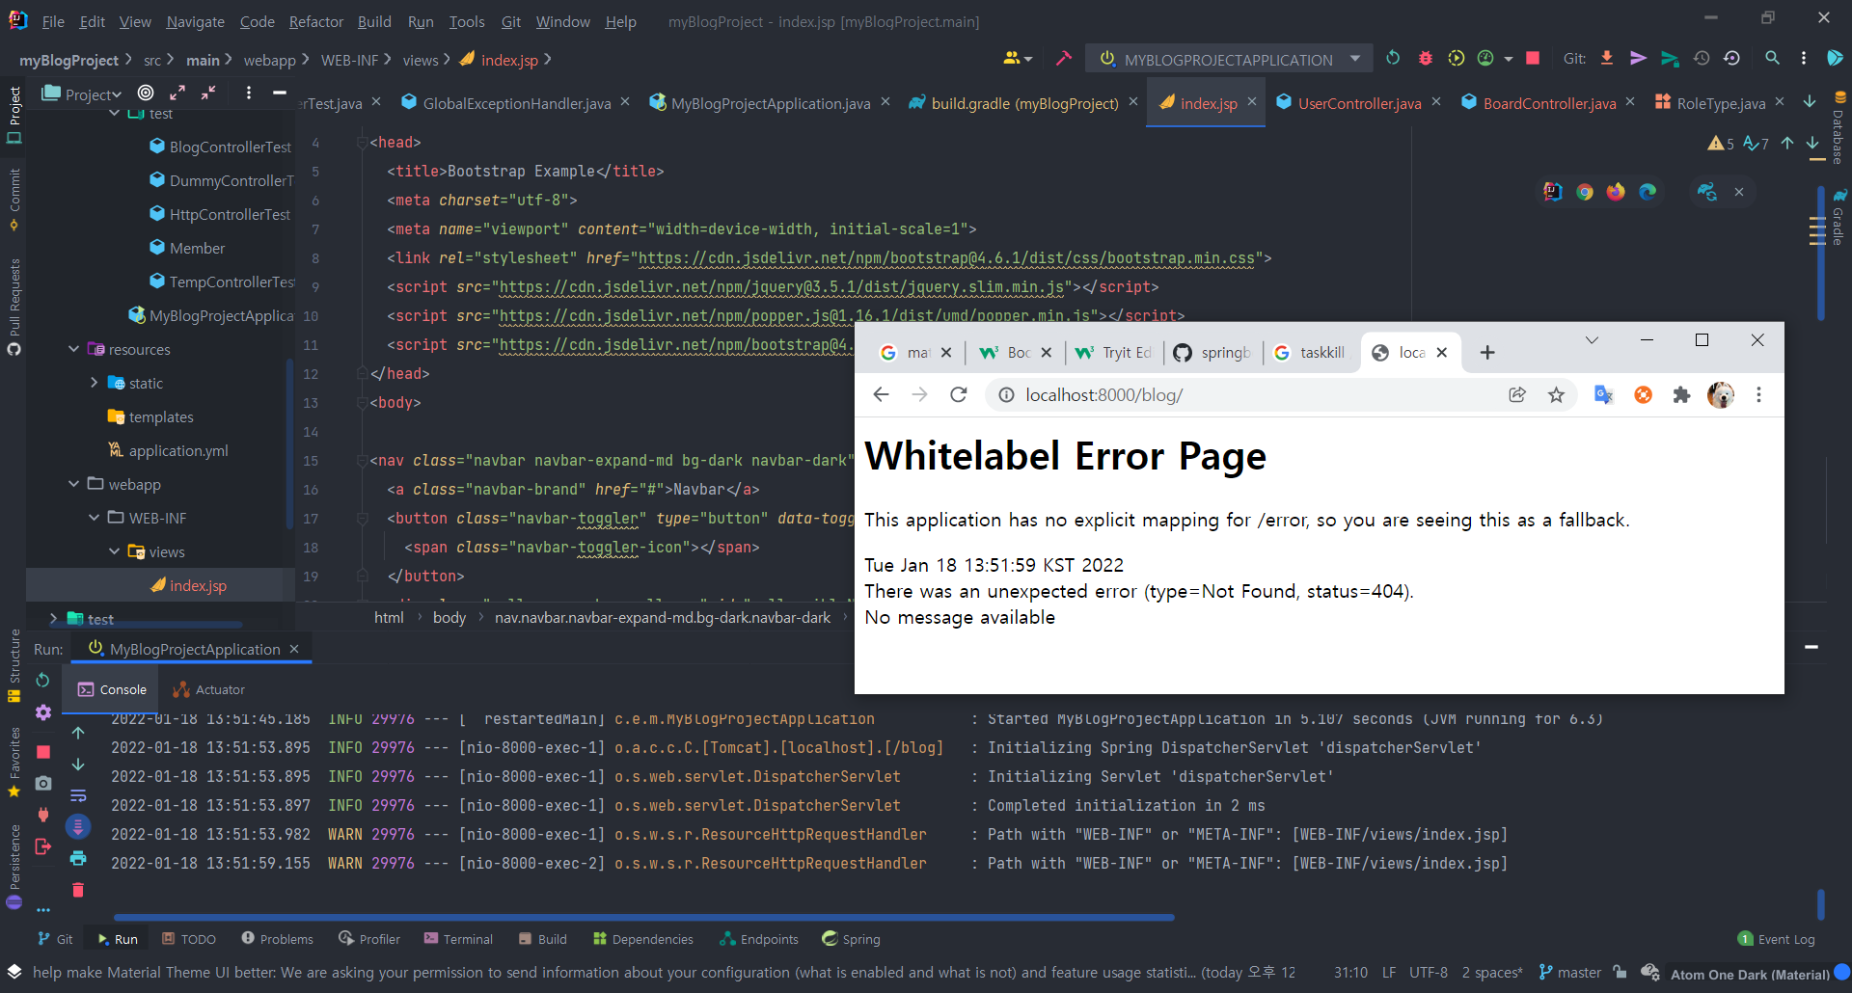Open Navigate menu
1852x993 pixels.
pos(195,21)
